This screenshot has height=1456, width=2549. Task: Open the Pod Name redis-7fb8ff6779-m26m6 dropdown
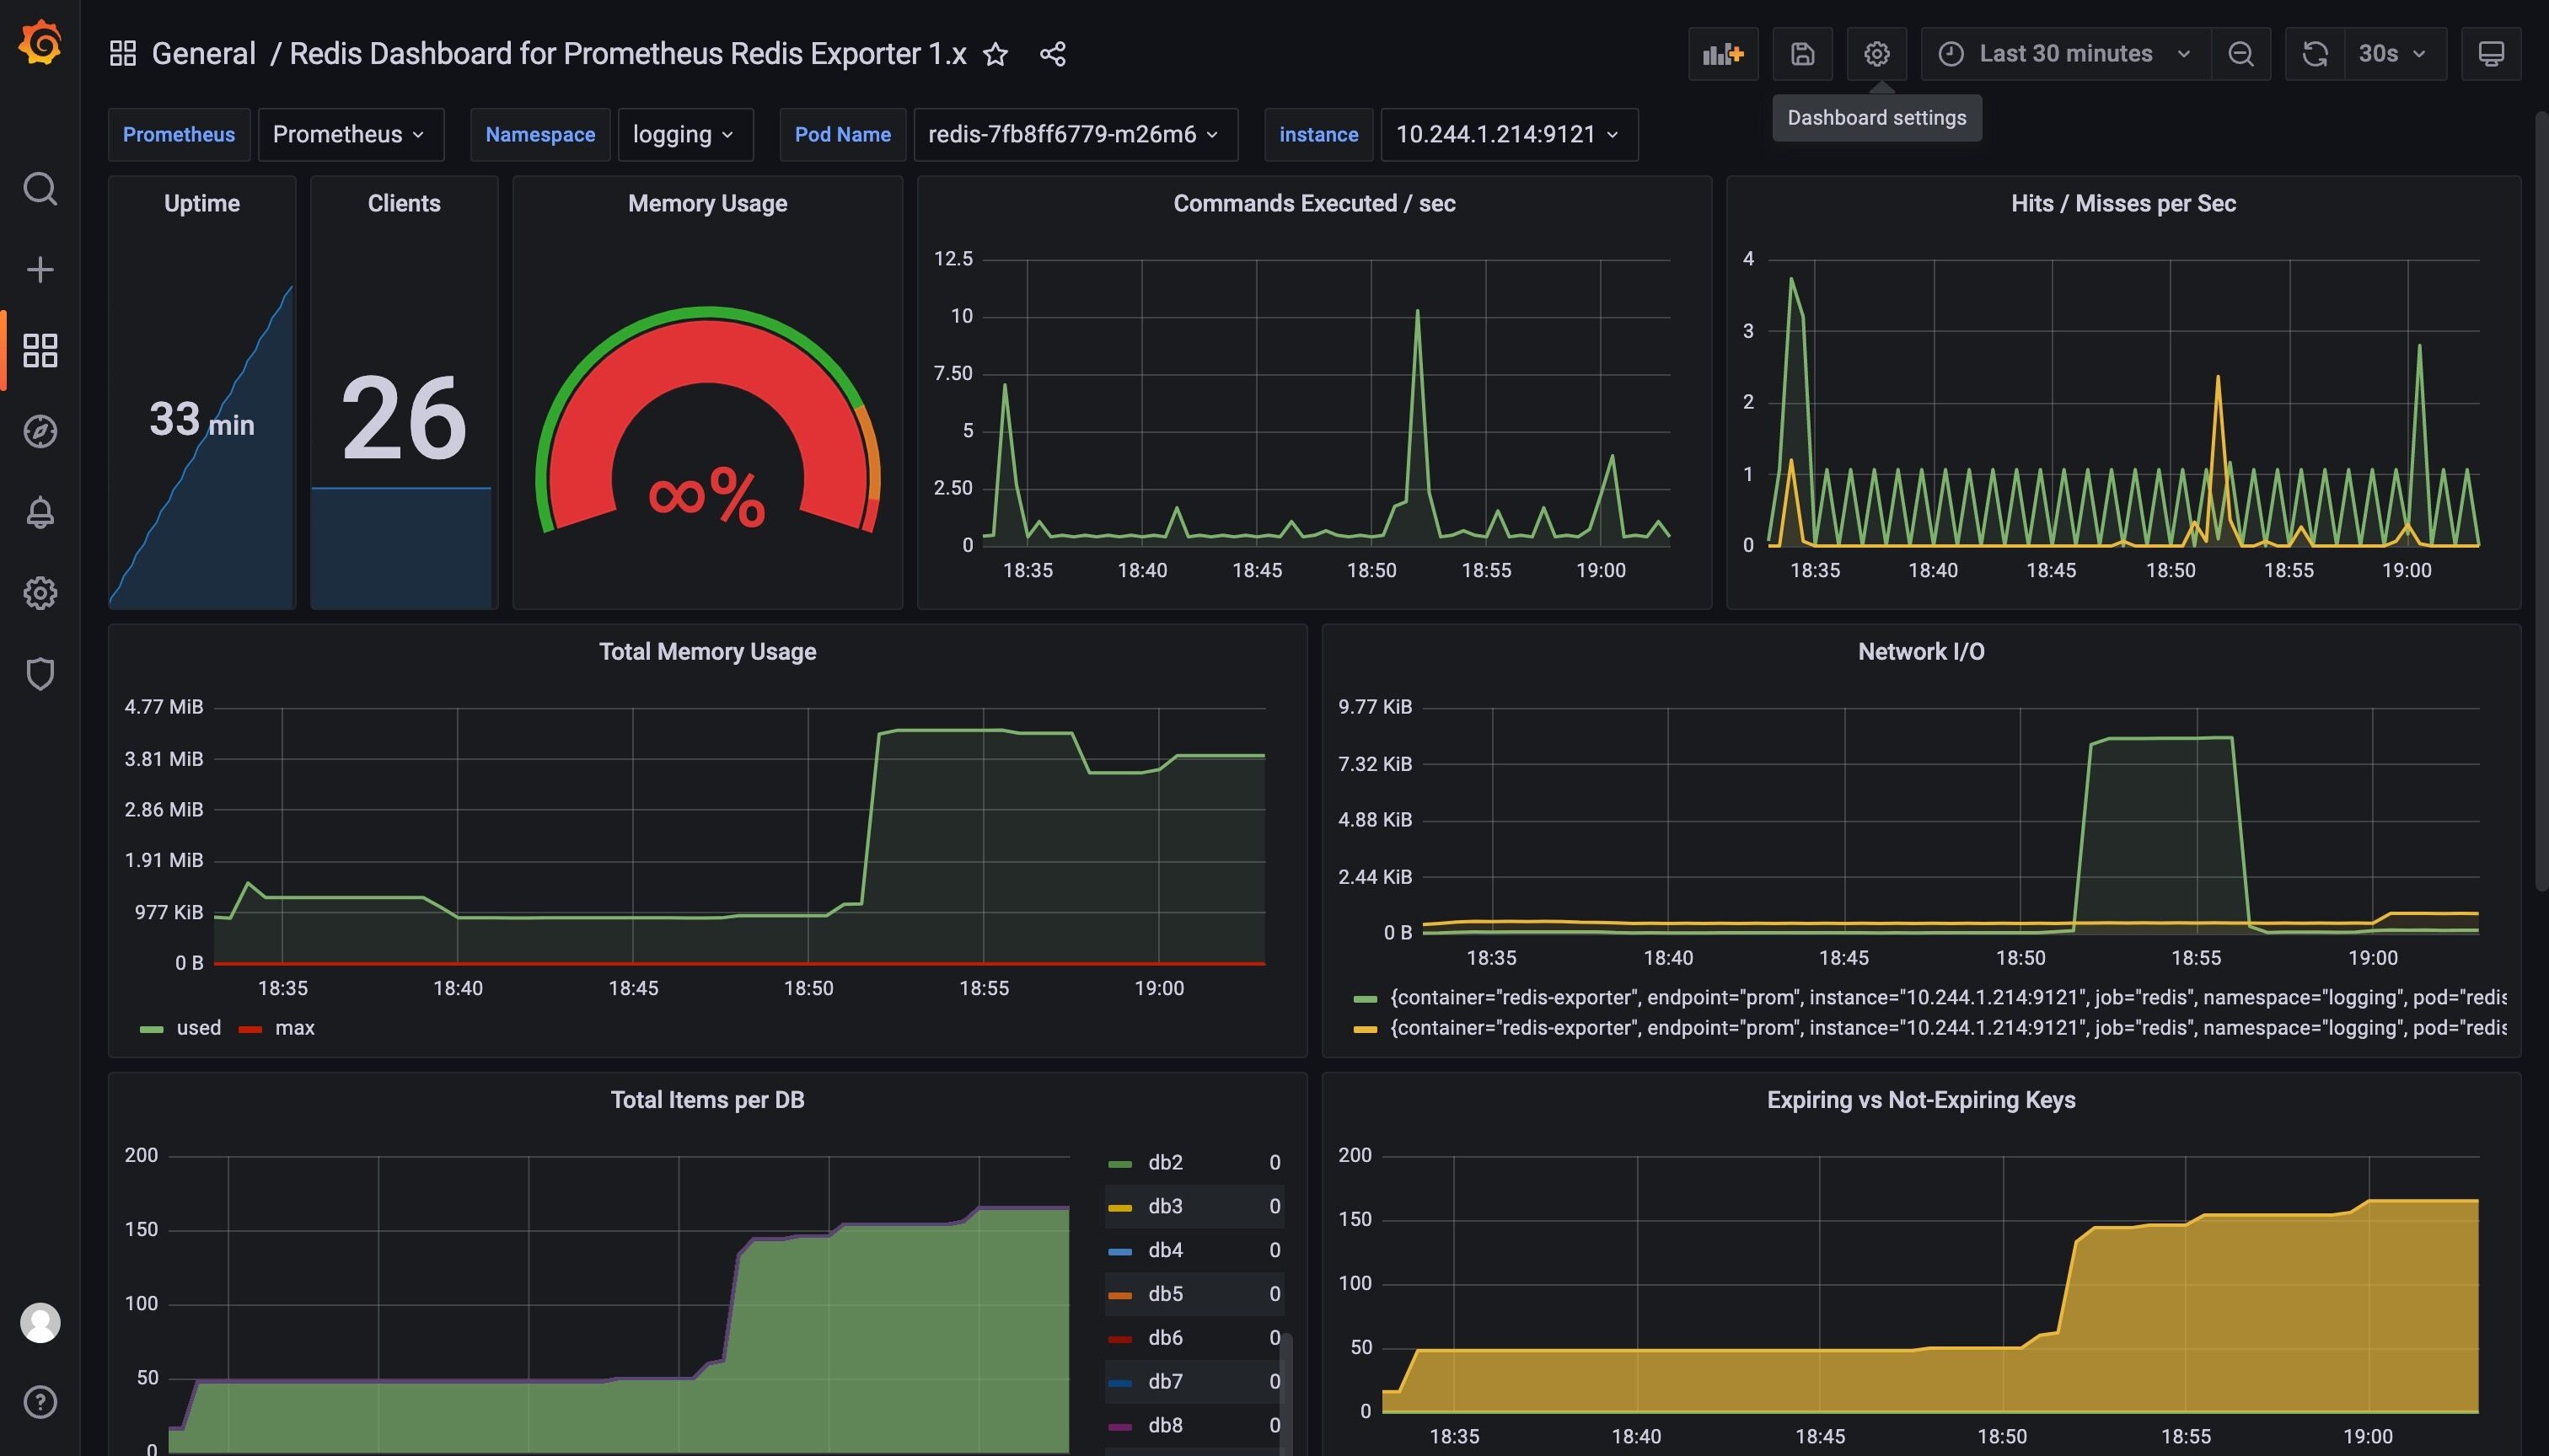1076,134
